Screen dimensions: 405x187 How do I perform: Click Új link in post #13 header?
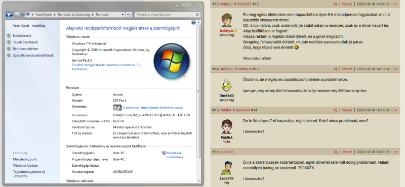(335, 4)
